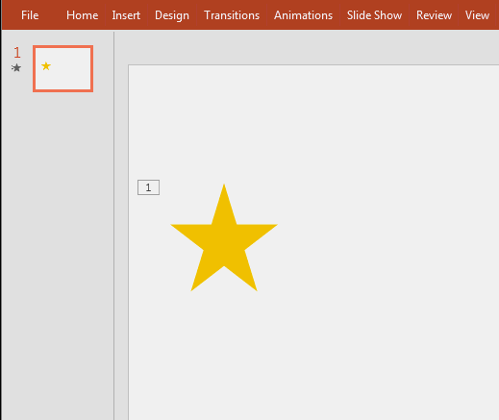Switch to the Home ribbon tab
This screenshot has height=420, width=499.
(82, 15)
